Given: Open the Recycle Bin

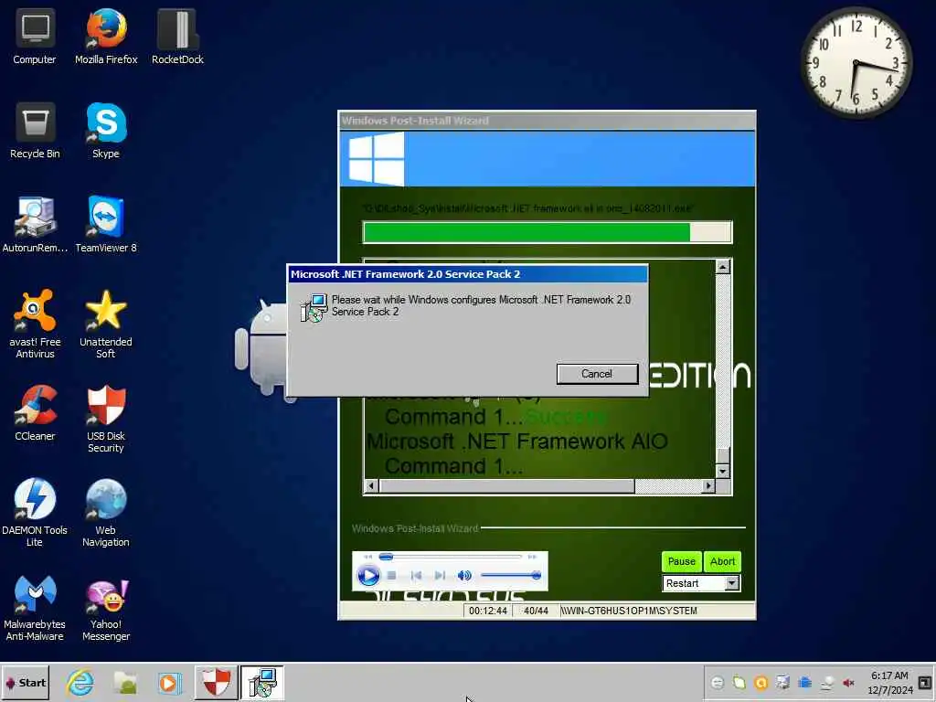Looking at the screenshot, I should pyautogui.click(x=35, y=131).
